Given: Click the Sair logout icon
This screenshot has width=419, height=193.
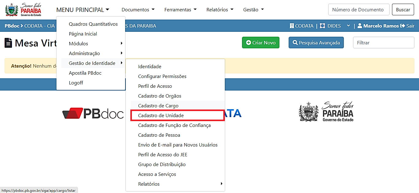Looking at the screenshot, I should [x=402, y=26].
